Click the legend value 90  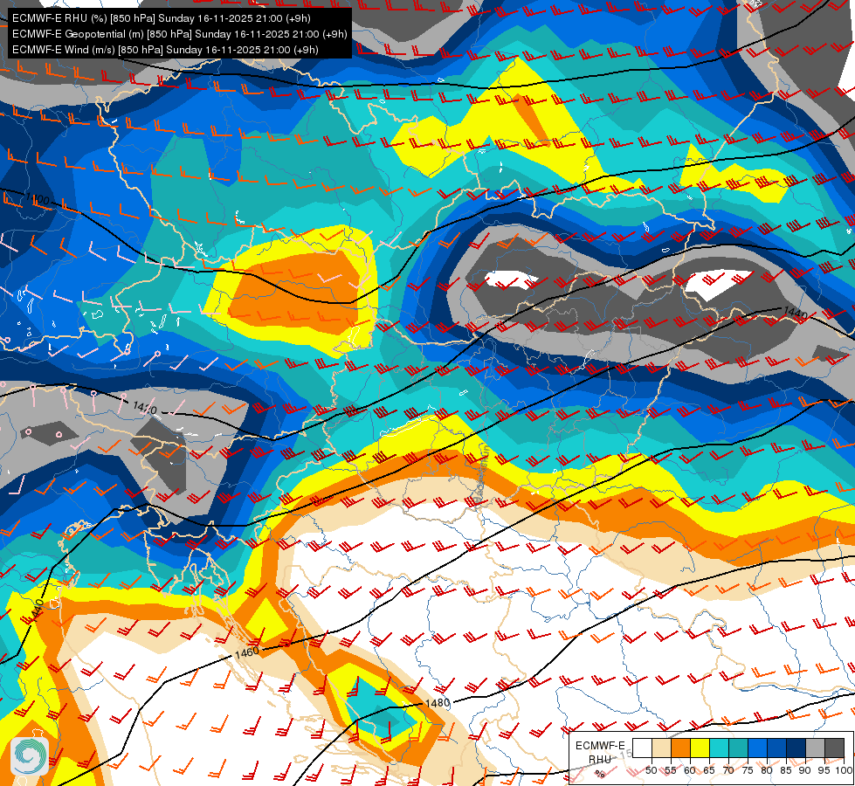805,770
